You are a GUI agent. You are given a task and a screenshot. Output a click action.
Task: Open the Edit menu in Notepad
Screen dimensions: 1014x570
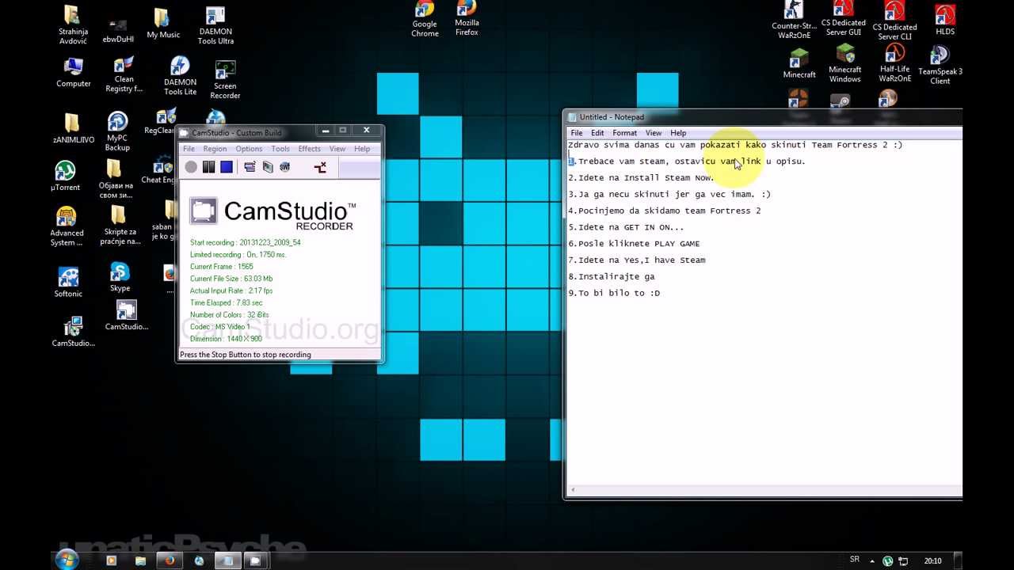tap(597, 133)
